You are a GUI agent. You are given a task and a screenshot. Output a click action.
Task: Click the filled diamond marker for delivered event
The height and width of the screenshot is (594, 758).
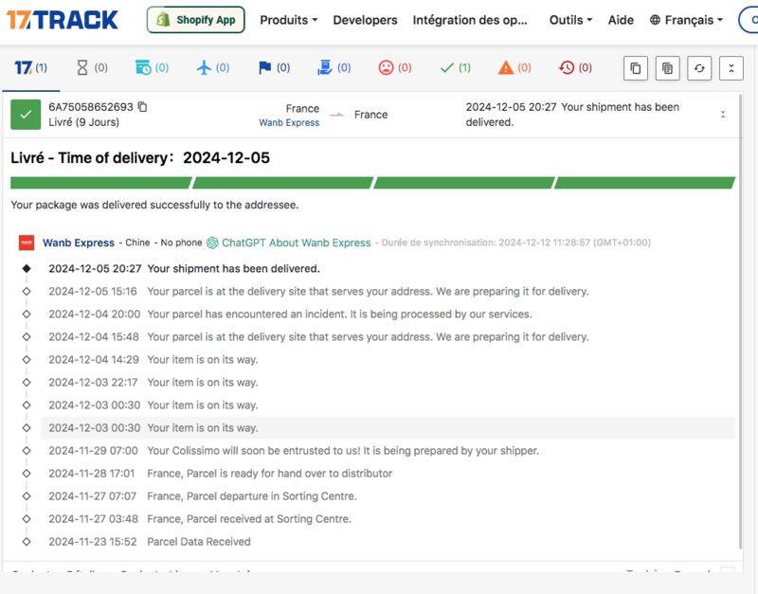tap(27, 269)
